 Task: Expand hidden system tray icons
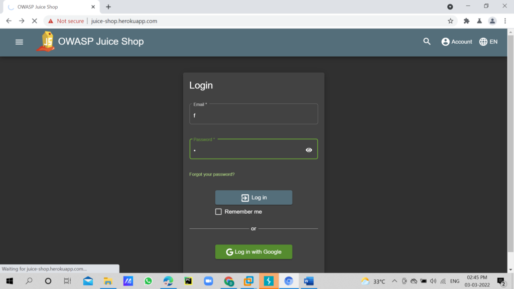pyautogui.click(x=394, y=281)
